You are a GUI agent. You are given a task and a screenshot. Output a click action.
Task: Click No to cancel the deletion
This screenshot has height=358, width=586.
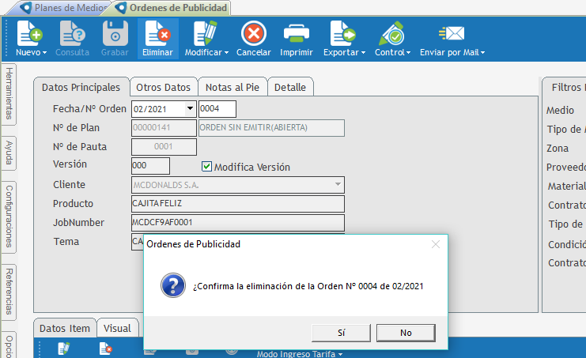click(406, 333)
